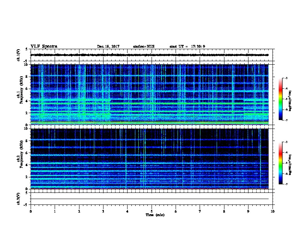The width and height of the screenshot is (307, 237).
Task: Click tick label "10" on the Time (min) axis
Action: (x=273, y=211)
